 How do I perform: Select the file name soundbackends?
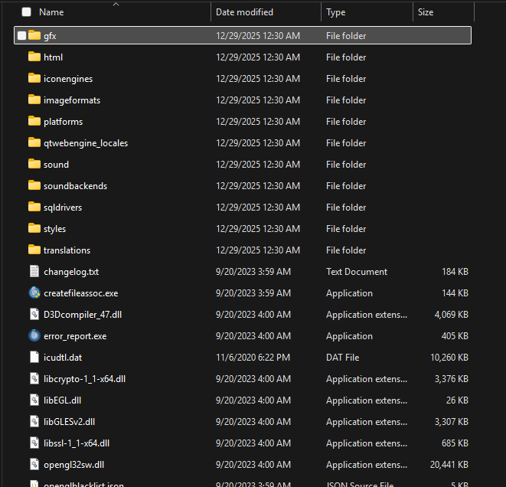[x=76, y=186]
